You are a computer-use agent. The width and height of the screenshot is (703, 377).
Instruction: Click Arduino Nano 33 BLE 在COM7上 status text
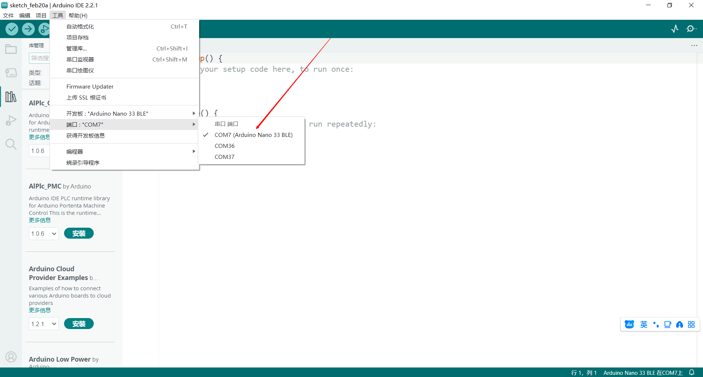pyautogui.click(x=643, y=373)
